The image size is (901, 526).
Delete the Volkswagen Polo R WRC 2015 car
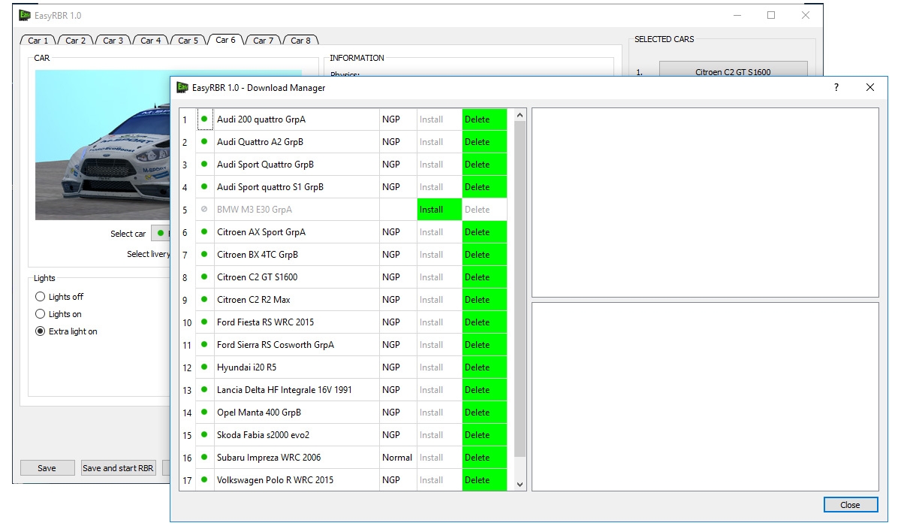pyautogui.click(x=484, y=480)
